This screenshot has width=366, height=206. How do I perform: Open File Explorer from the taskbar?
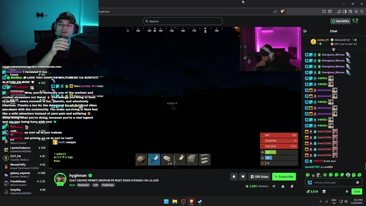[175, 201]
